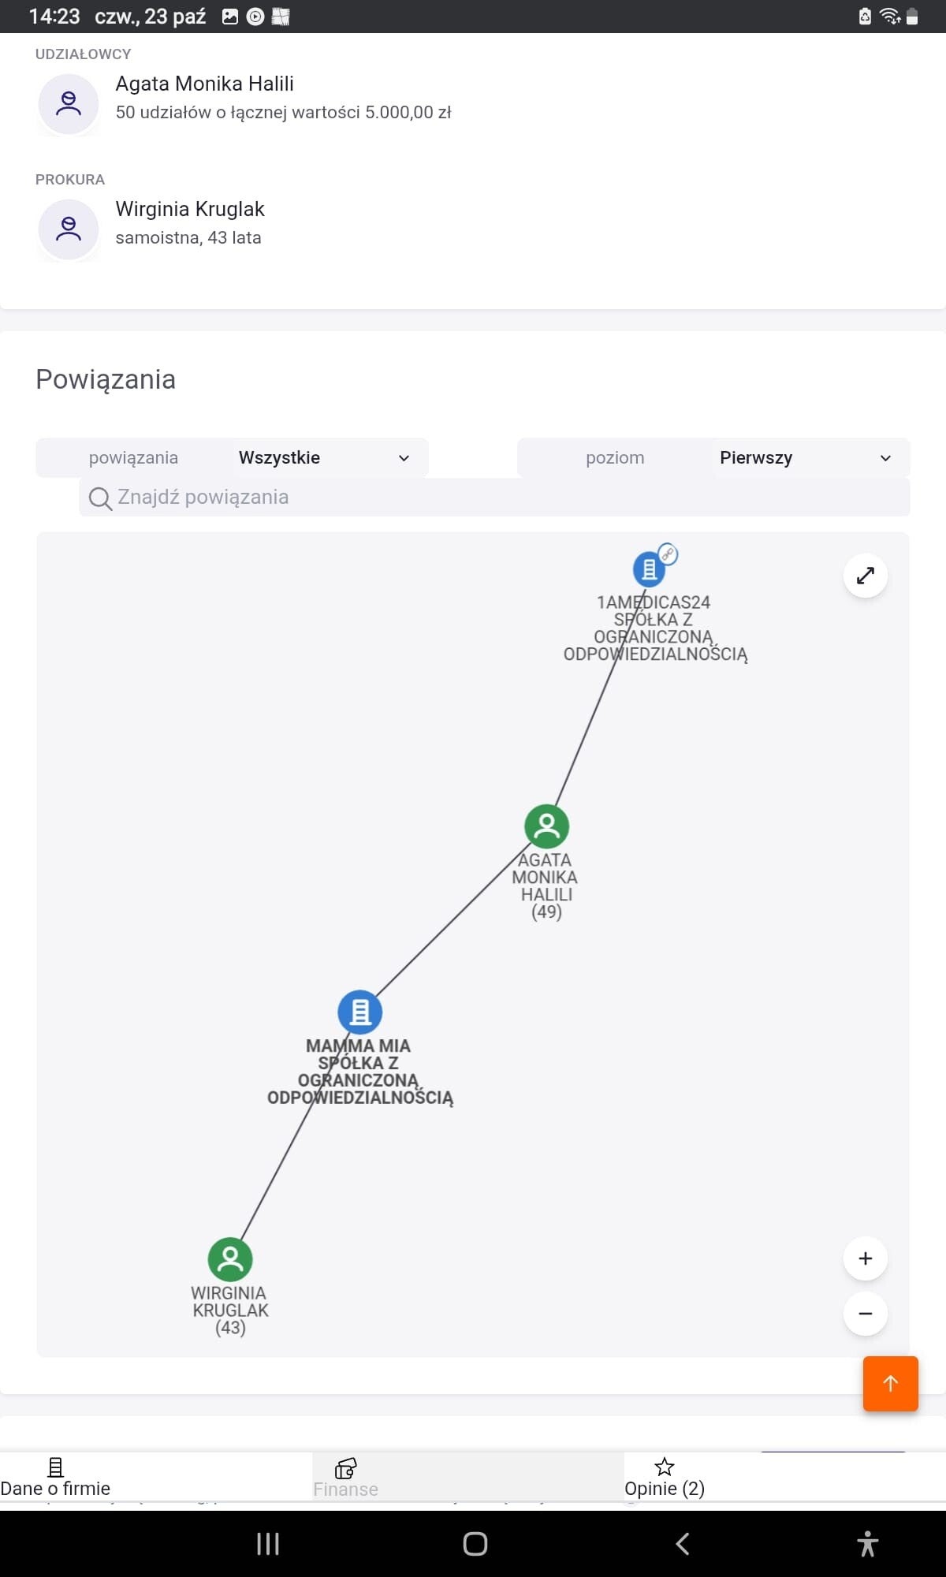Switch to the Dane o firmie tab

(55, 1478)
